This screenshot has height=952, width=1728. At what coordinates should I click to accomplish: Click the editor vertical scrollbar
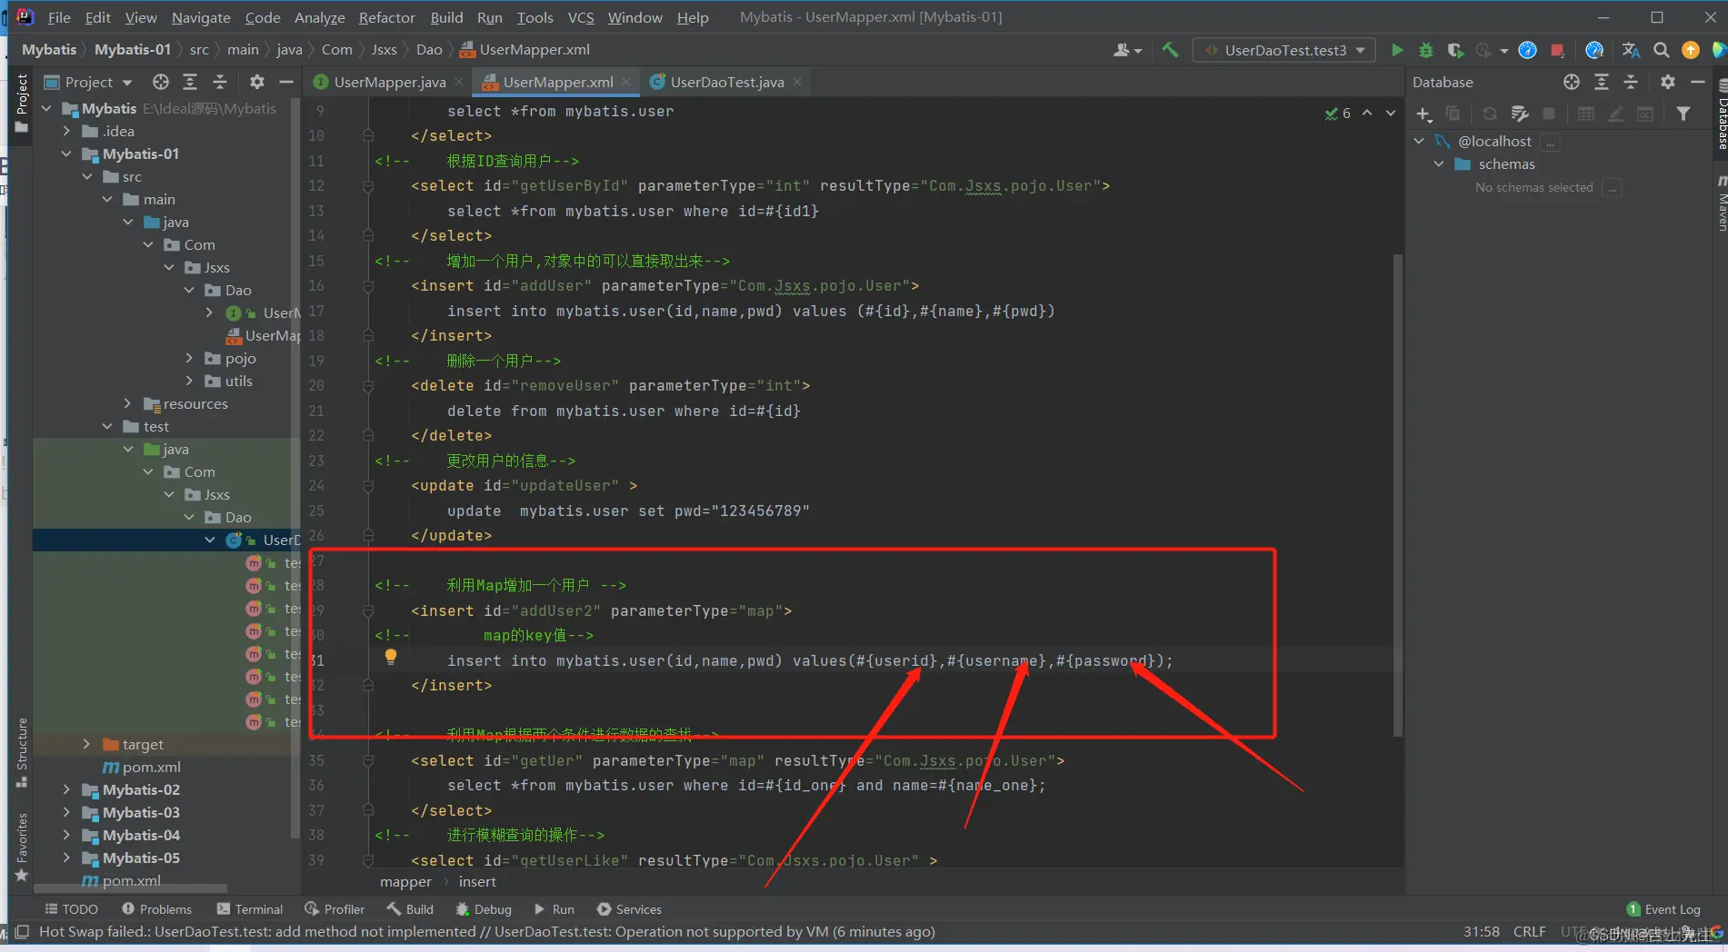tap(1398, 495)
